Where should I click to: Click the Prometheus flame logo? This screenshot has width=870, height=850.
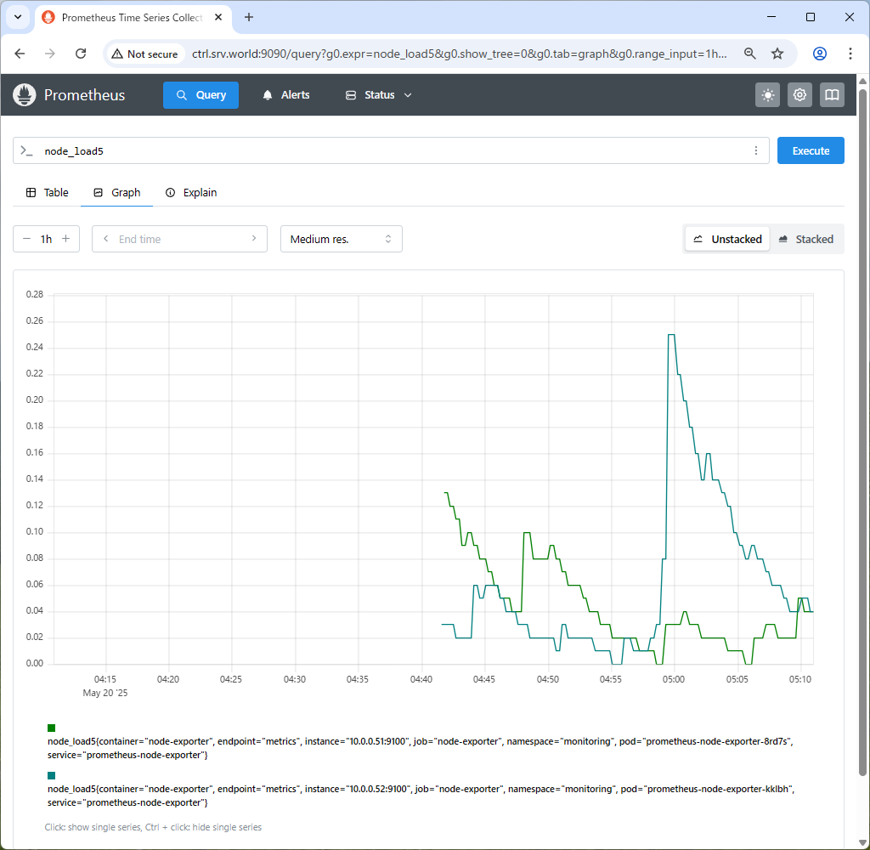[x=24, y=95]
